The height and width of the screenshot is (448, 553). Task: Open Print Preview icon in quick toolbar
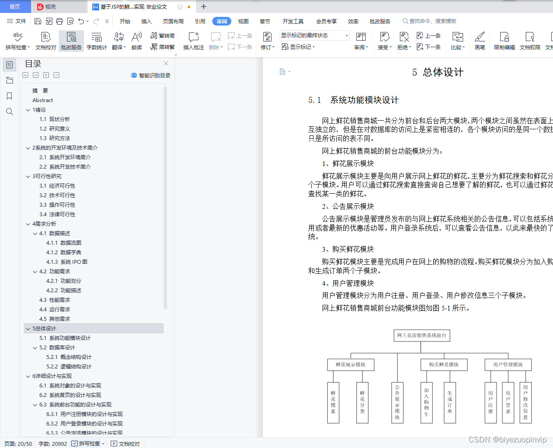pos(70,21)
